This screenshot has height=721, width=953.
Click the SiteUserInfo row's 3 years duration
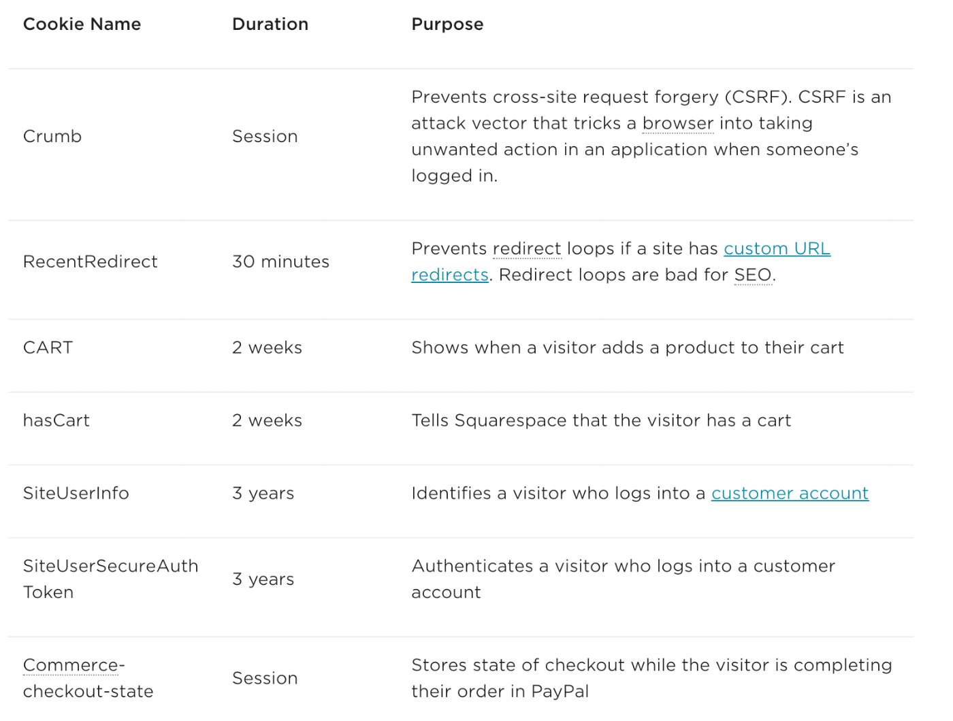click(263, 493)
